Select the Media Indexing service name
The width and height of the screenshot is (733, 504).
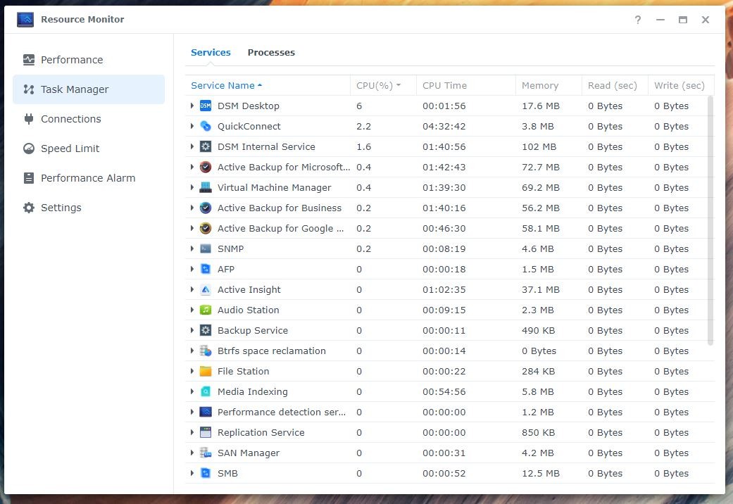pyautogui.click(x=253, y=392)
